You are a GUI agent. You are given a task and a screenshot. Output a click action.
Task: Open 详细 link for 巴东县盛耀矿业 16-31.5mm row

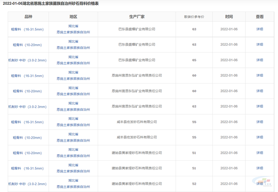tap(259, 29)
